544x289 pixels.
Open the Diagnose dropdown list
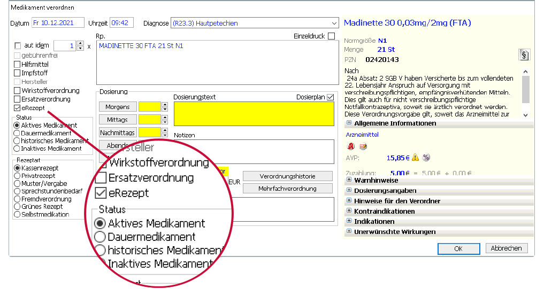click(x=334, y=24)
